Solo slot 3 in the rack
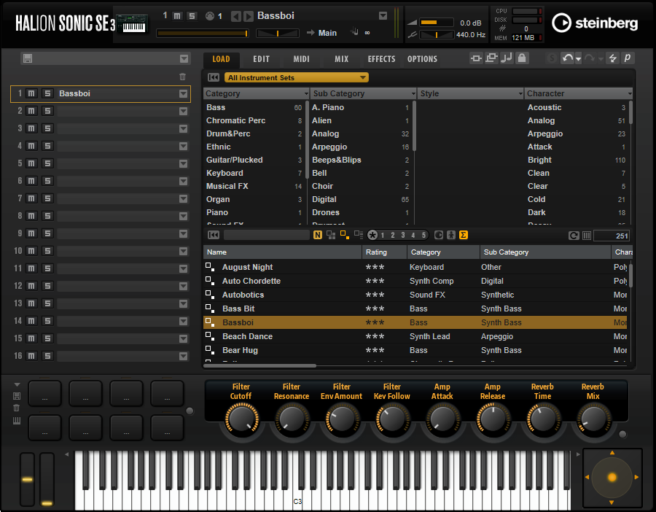 [x=47, y=128]
